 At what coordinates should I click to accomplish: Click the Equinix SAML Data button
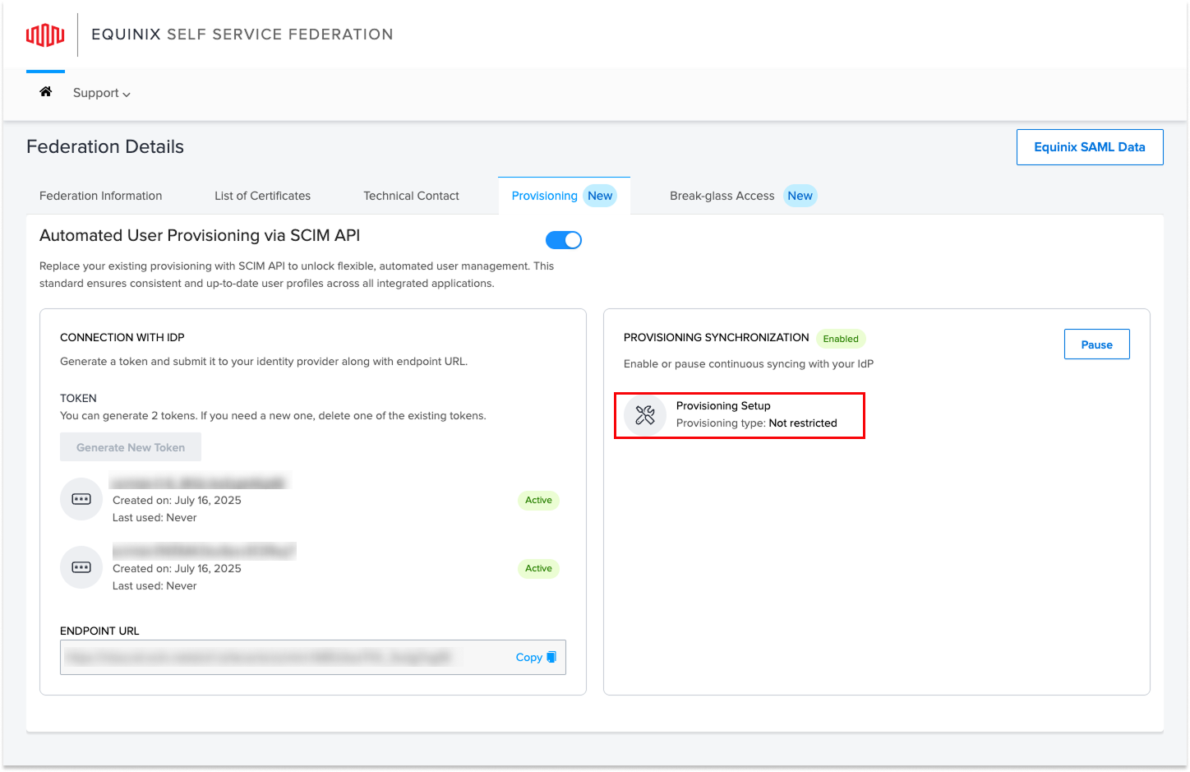point(1089,147)
